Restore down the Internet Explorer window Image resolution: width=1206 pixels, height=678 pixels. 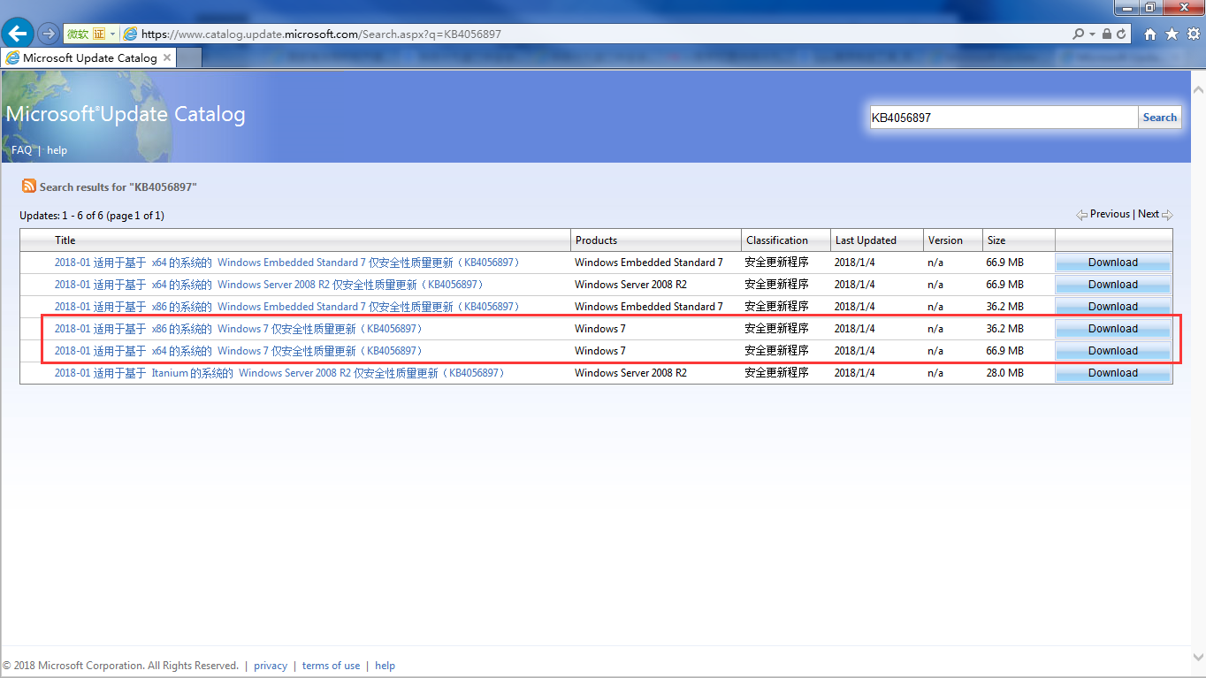pos(1150,7)
